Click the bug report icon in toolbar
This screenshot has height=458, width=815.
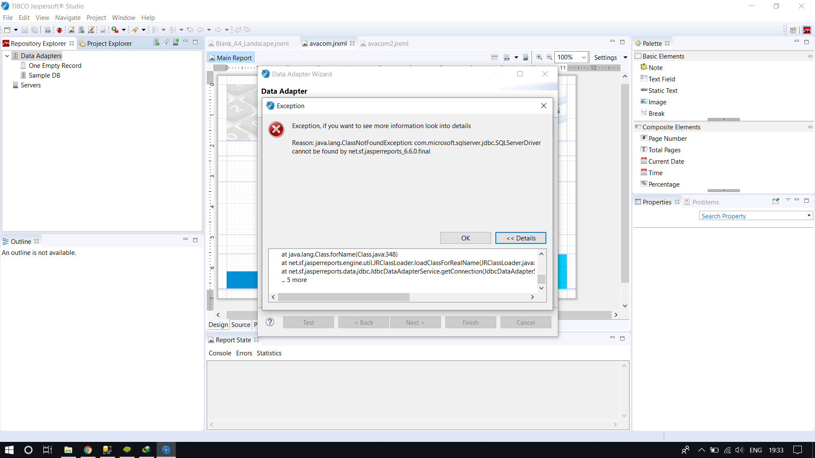tap(59, 30)
